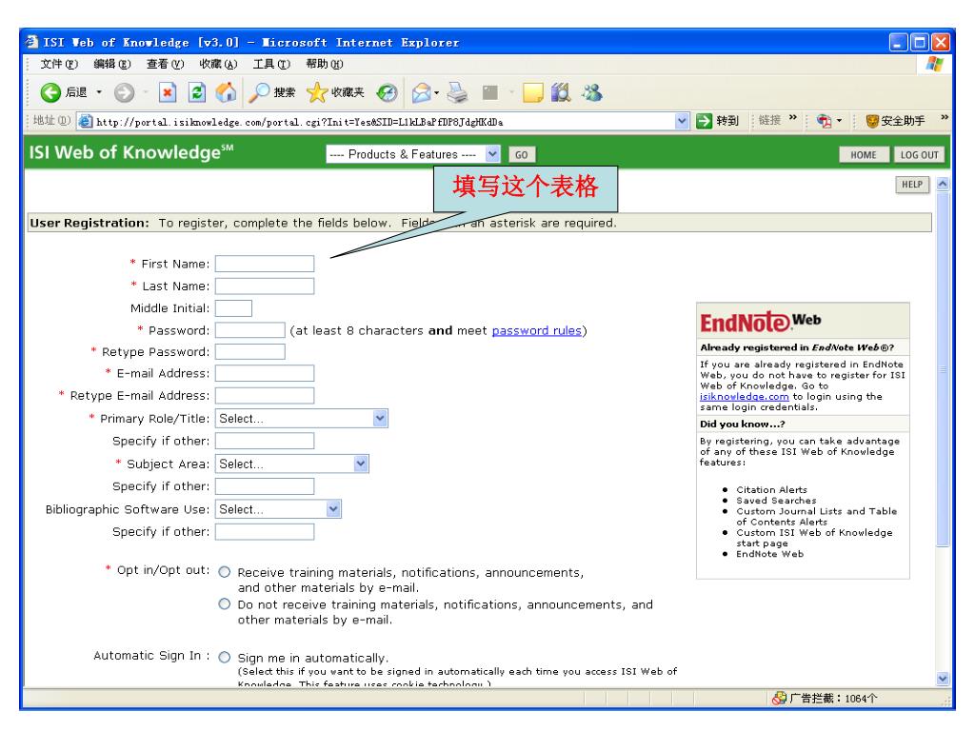The height and width of the screenshot is (731, 975).
Task: Open the Products & Features dropdown
Action: click(x=413, y=154)
